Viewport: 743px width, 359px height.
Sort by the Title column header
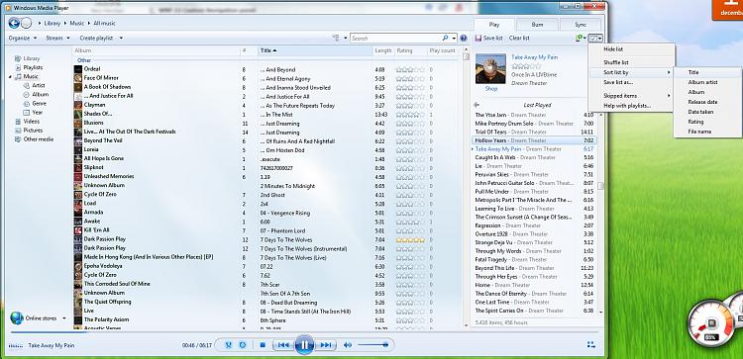315,50
